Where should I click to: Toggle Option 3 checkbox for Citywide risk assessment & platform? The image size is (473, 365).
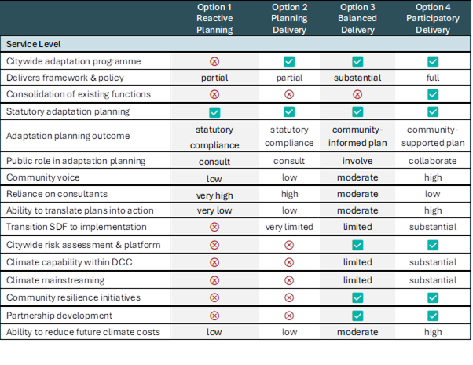coord(357,245)
